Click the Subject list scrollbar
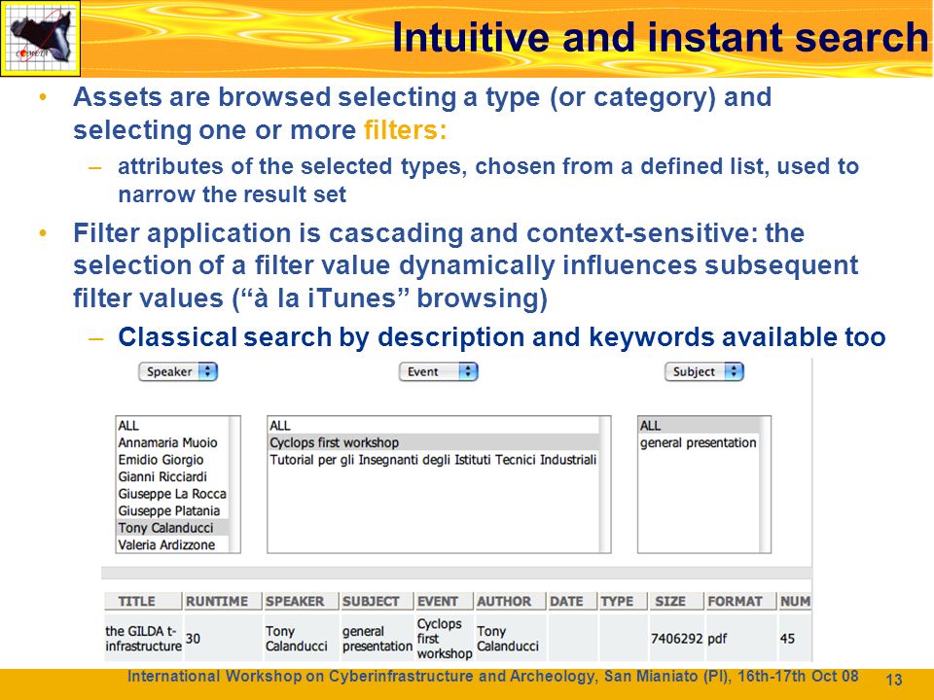The width and height of the screenshot is (934, 700). point(766,484)
